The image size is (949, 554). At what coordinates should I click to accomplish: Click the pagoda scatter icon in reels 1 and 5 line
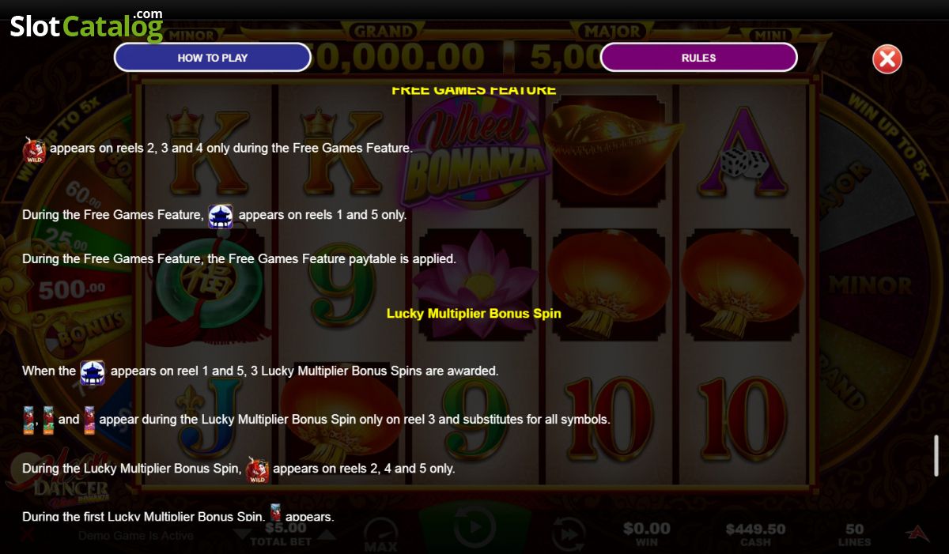pyautogui.click(x=220, y=216)
